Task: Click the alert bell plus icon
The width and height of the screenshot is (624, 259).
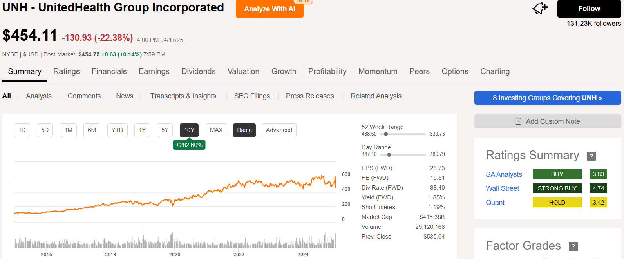Action: tap(540, 8)
